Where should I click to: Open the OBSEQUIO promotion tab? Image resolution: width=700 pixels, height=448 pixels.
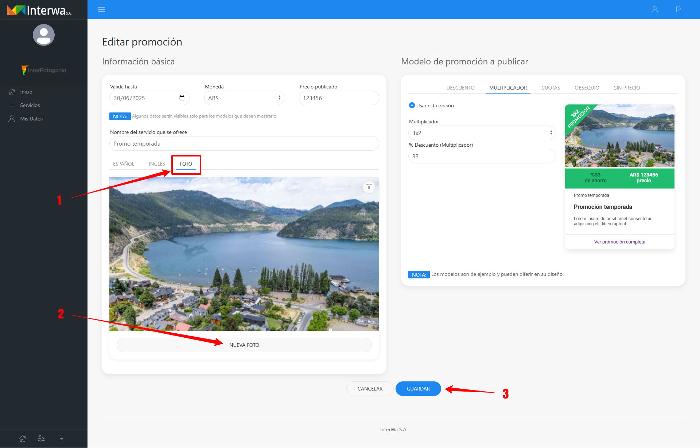(587, 88)
